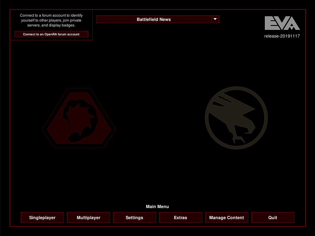Click the forum account description text

coord(51,20)
